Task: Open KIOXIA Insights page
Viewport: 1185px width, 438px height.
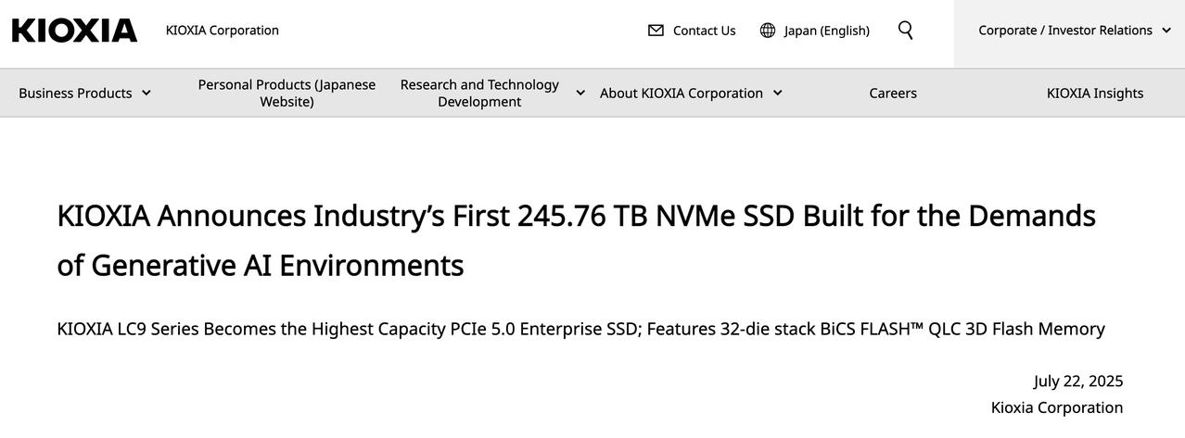Action: click(x=1095, y=93)
